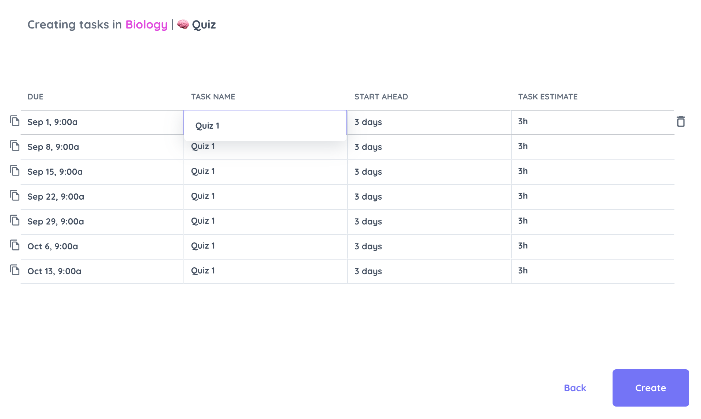Screen dimensions: 701x419
Task: Edit task name in Sep 29 row
Action: [x=265, y=222]
